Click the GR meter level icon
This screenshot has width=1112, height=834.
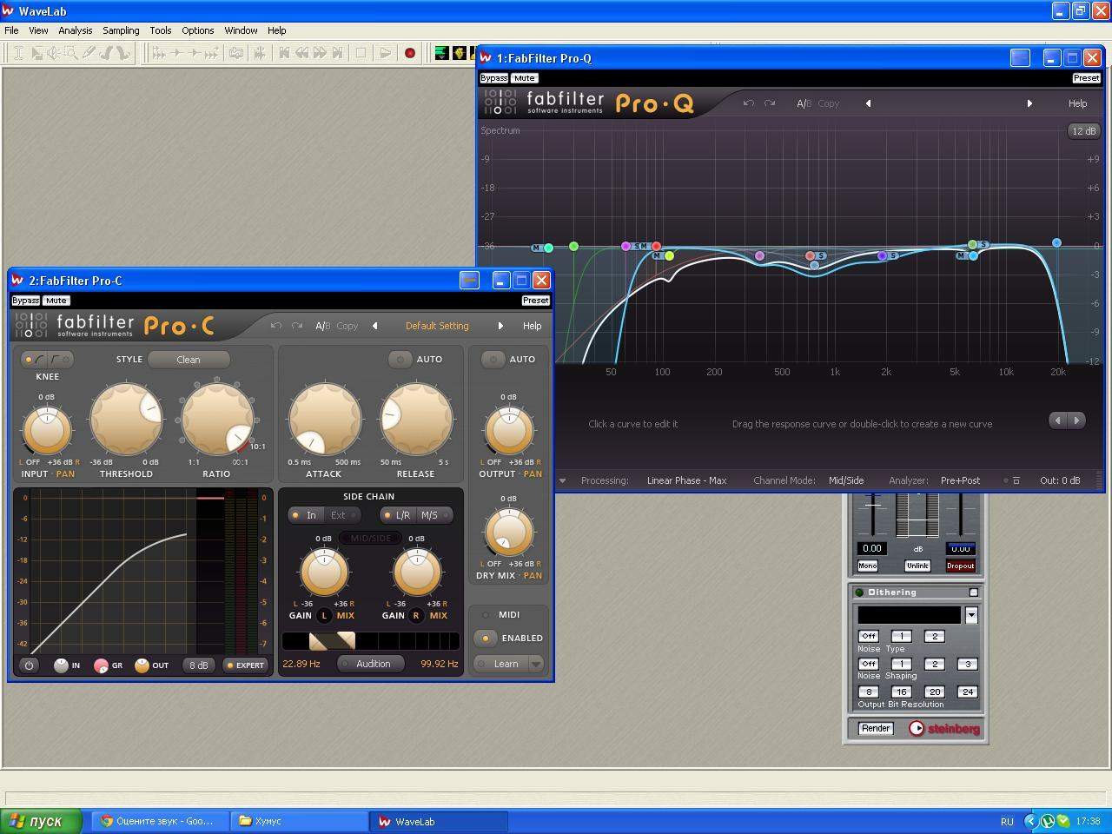click(101, 665)
